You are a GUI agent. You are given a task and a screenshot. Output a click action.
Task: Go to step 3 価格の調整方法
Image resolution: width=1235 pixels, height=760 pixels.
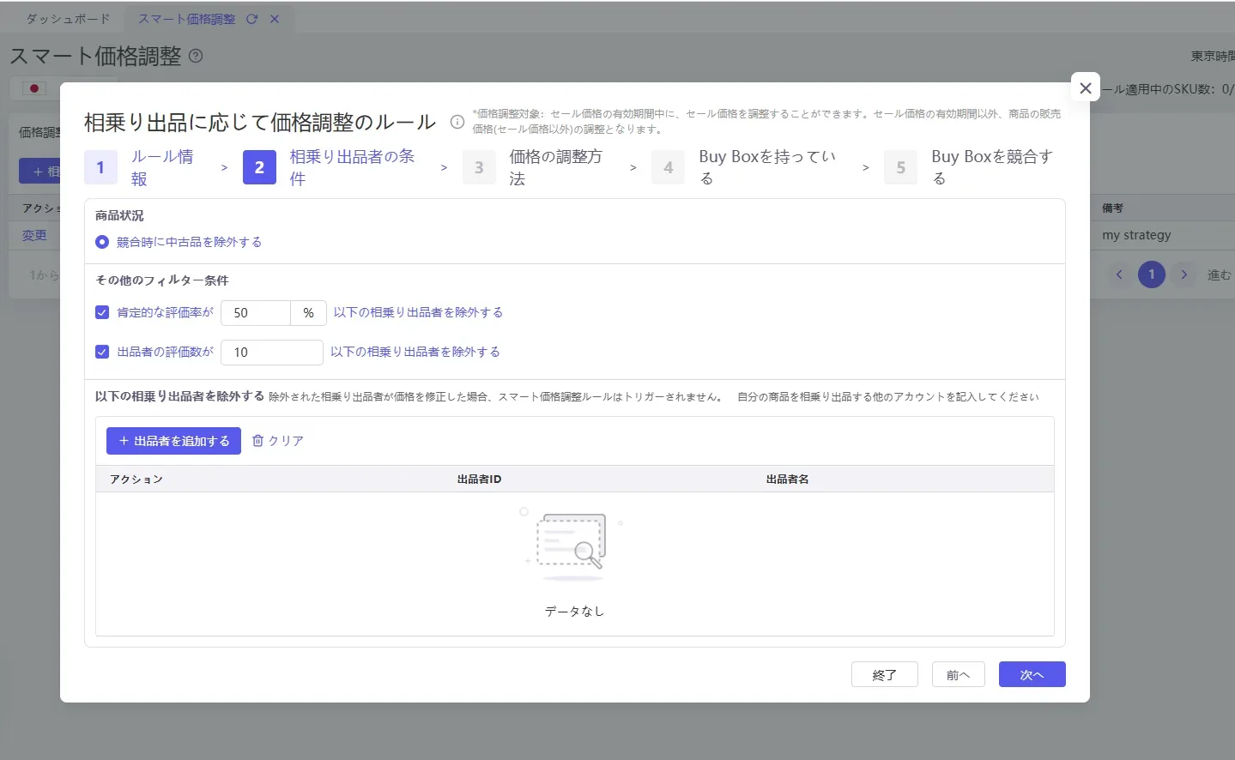tap(534, 167)
